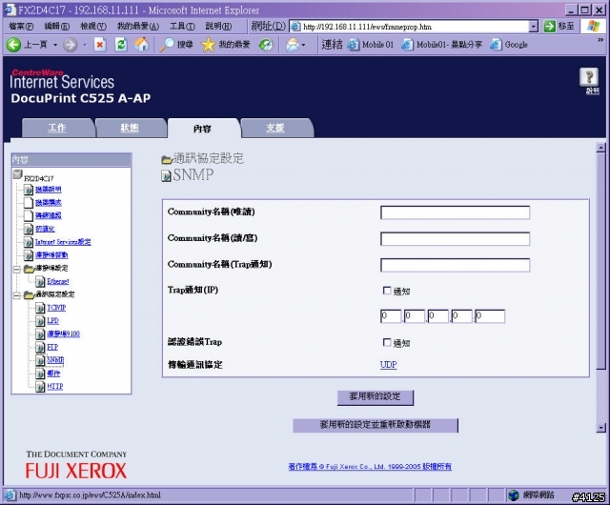
Task: Stop page loading with red X icon
Action: (99, 45)
